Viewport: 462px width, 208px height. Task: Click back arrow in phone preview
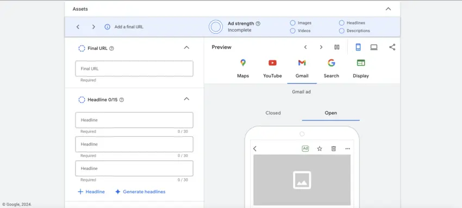(255, 149)
